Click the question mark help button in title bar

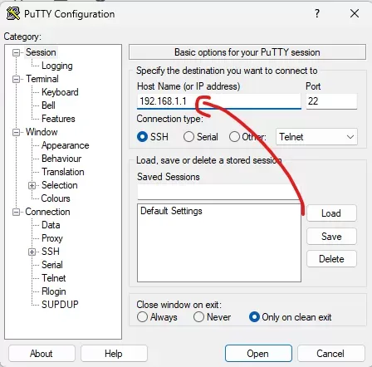point(317,13)
